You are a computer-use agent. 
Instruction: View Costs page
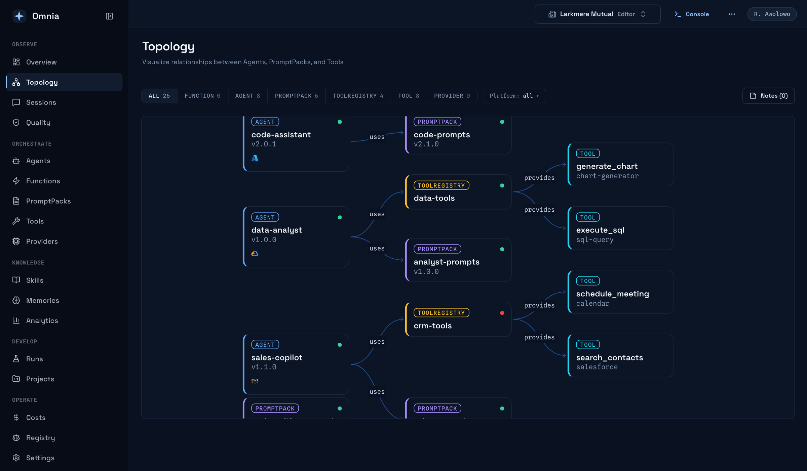point(64,417)
